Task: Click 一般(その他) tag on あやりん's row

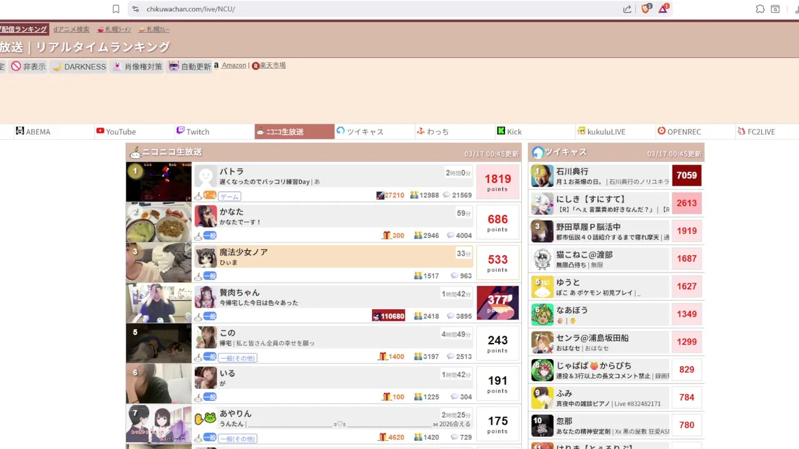Action: [238, 438]
